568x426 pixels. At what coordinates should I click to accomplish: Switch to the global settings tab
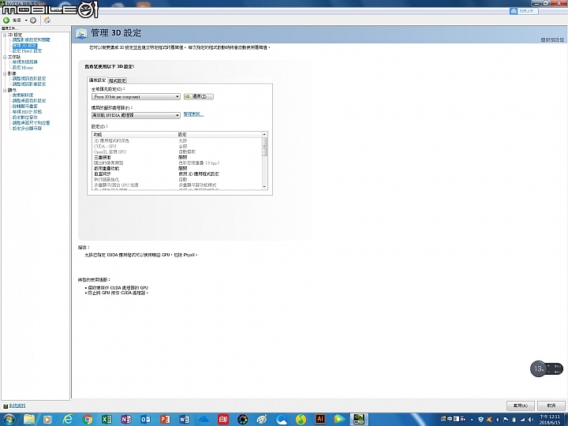pos(97,80)
